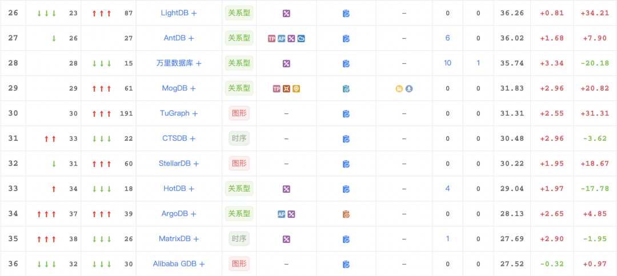This screenshot has width=617, height=276.
Task: Click the -20.18 change value
Action: [x=595, y=63]
